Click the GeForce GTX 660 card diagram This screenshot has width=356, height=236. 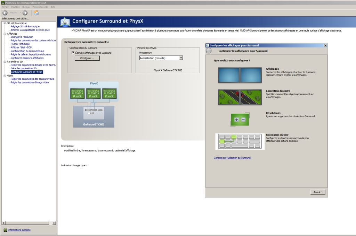click(x=94, y=116)
